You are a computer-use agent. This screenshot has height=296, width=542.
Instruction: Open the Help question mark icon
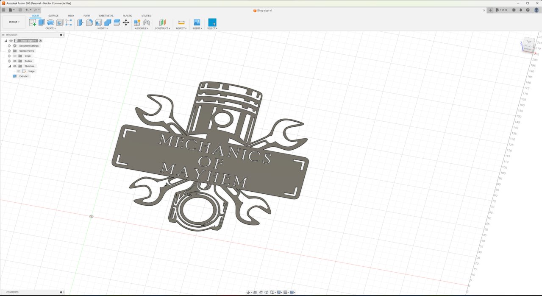point(528,10)
